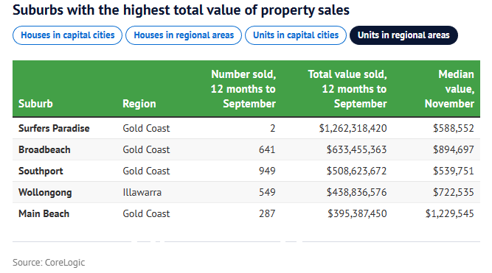The height and width of the screenshot is (273, 492).
Task: Click the $1,229,545 median value cell
Action: 449,213
